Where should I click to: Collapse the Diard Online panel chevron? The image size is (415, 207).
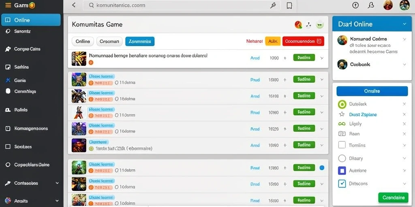404,24
